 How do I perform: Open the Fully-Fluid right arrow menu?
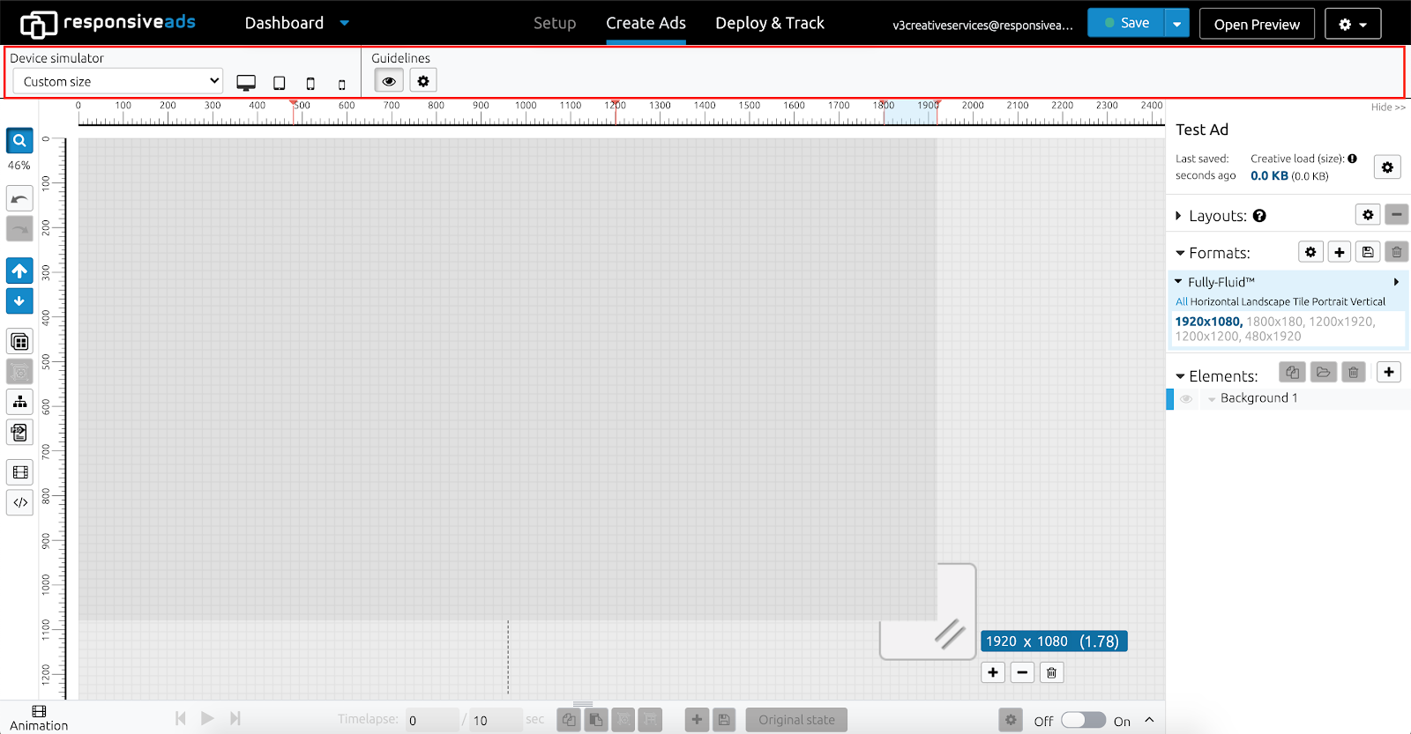pos(1396,282)
